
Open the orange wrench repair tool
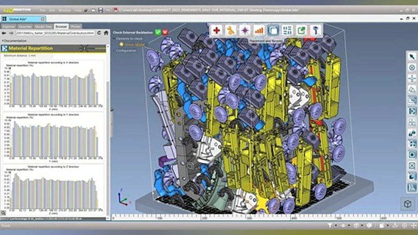coord(231,30)
